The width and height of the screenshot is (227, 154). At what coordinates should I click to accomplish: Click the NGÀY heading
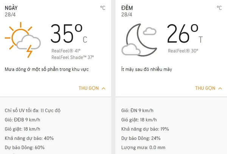point(11,8)
